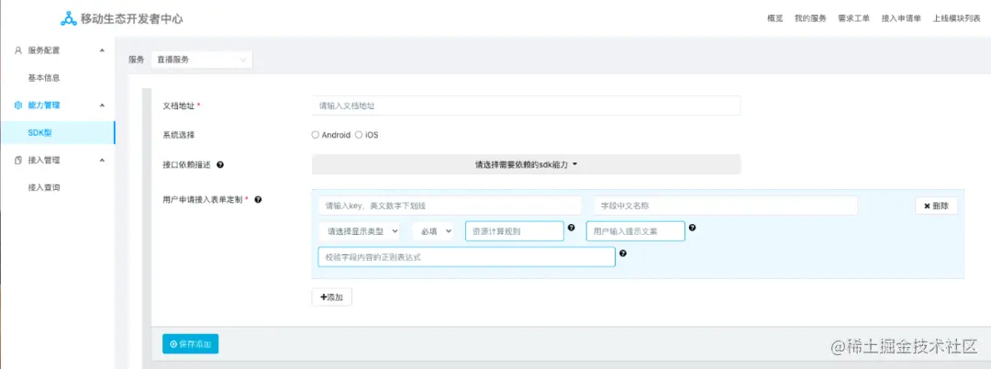Click the 接口依赖描述 label text
Screen dimensions: 991x369
186,165
